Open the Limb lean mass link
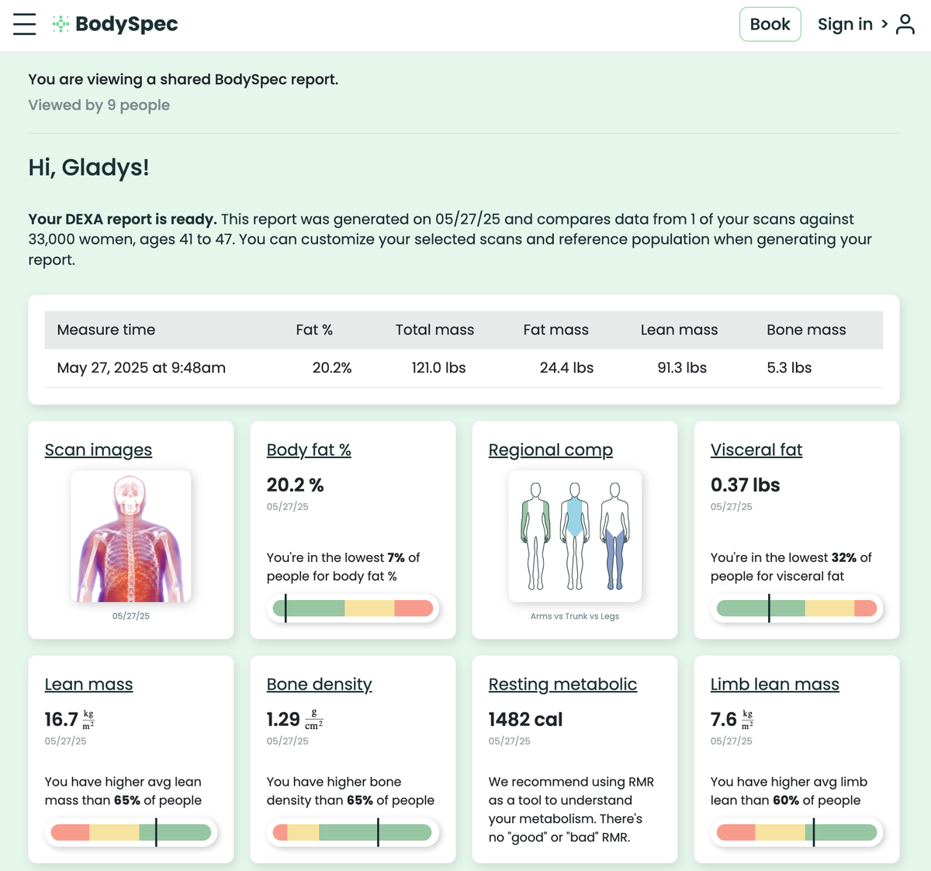 775,685
